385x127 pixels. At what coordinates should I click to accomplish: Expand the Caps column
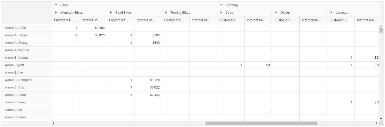click(x=221, y=12)
